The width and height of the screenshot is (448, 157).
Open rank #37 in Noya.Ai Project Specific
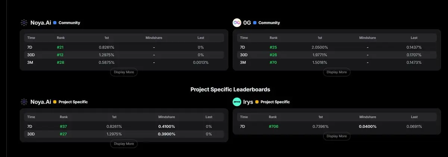[63, 126]
